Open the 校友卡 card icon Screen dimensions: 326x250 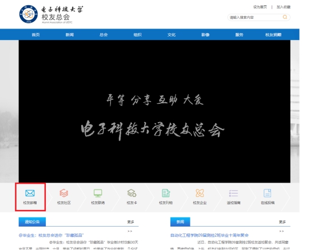point(132,193)
